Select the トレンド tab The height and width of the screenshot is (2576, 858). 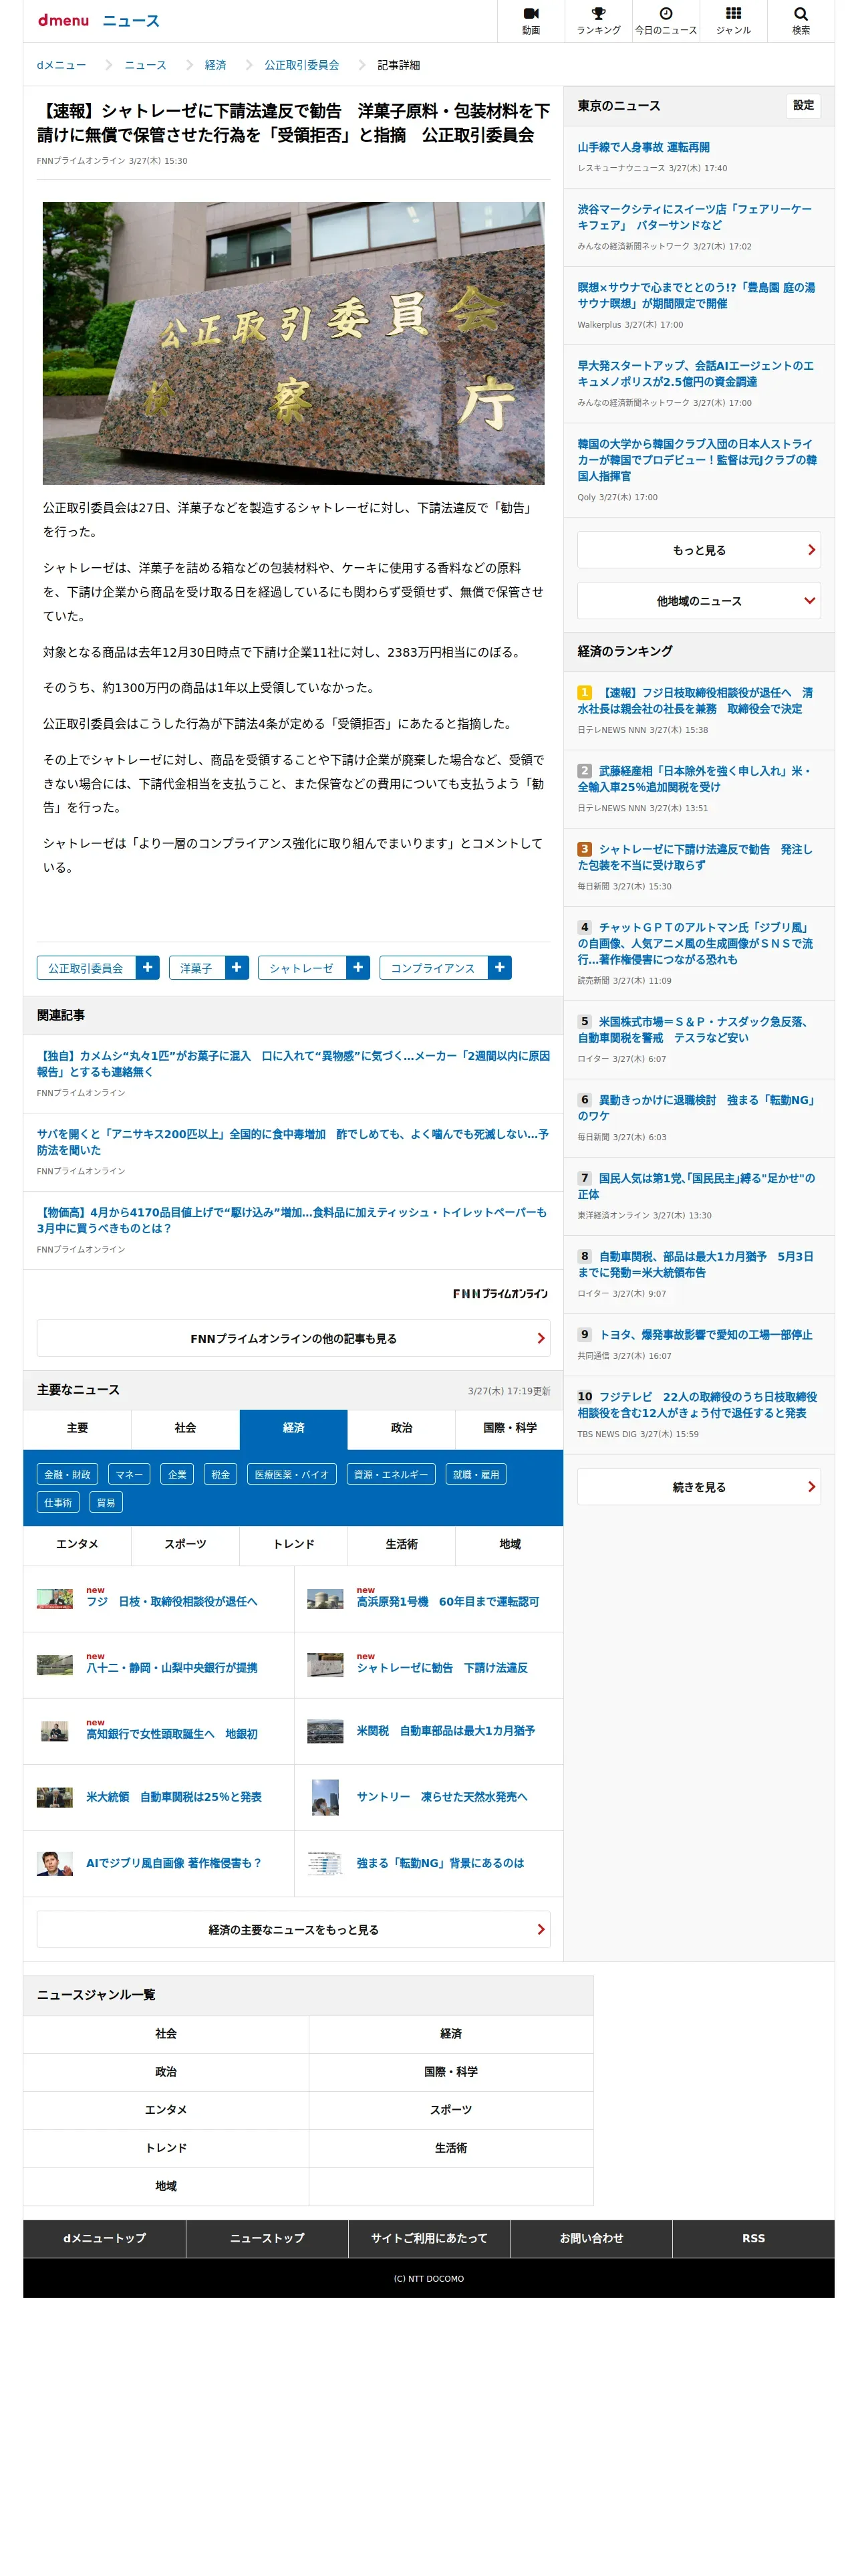293,1545
